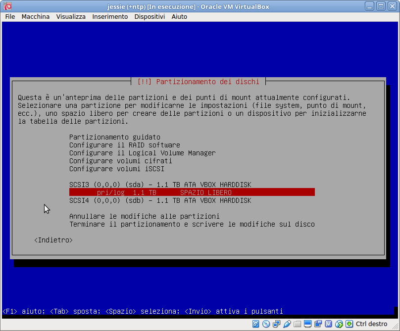Select Configurare il Logical Volume Manager
This screenshot has width=400, height=331.
coord(143,153)
